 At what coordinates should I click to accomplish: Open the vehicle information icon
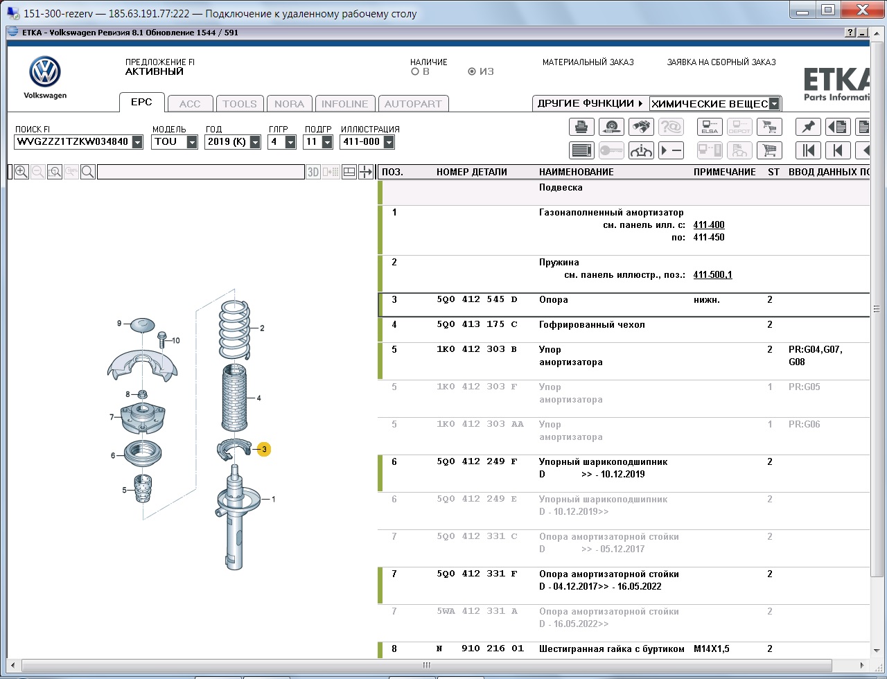coord(641,150)
